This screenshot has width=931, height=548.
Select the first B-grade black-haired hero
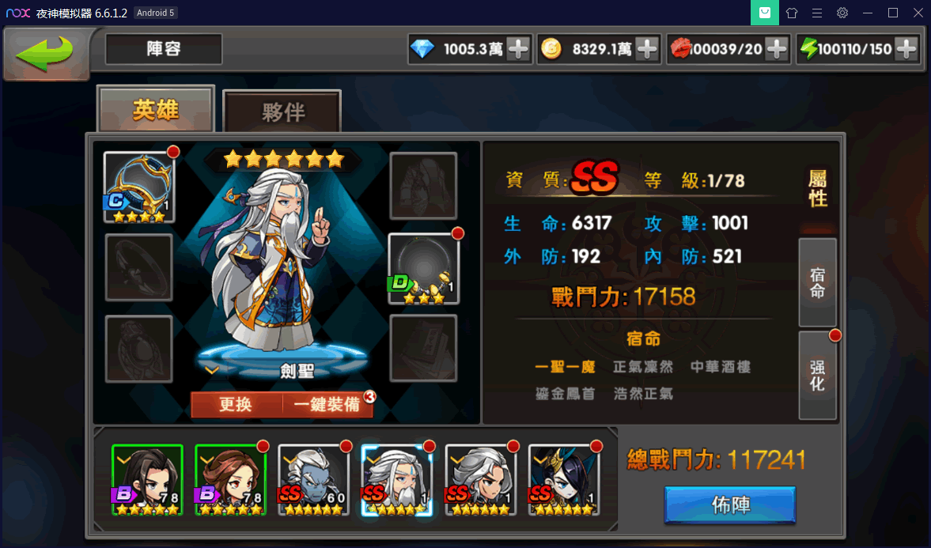tap(147, 480)
